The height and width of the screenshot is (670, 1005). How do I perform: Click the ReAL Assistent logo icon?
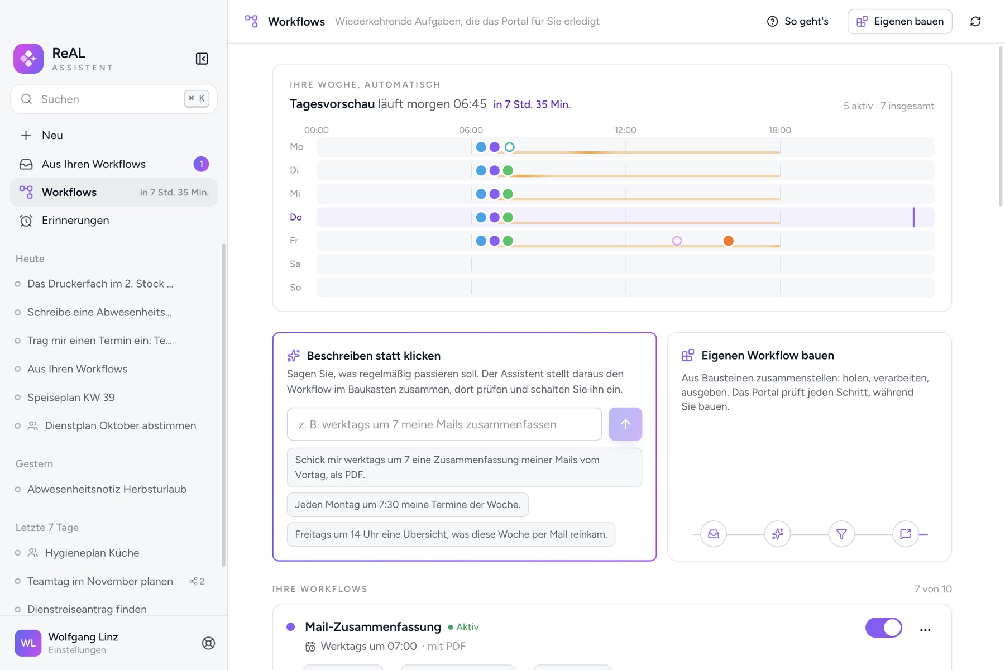[28, 59]
